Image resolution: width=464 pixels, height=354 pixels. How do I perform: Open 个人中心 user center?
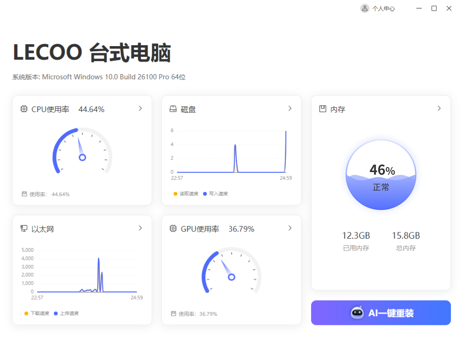tap(383, 9)
